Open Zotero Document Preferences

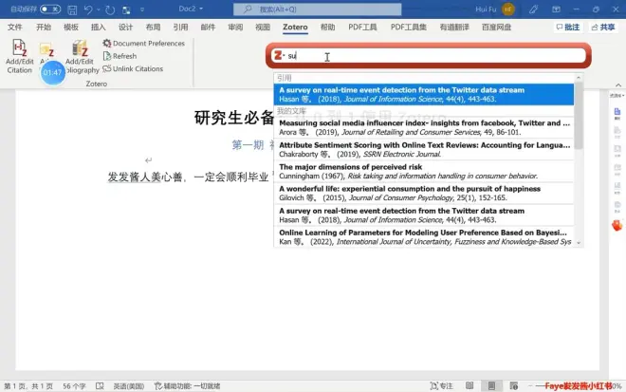pos(144,43)
